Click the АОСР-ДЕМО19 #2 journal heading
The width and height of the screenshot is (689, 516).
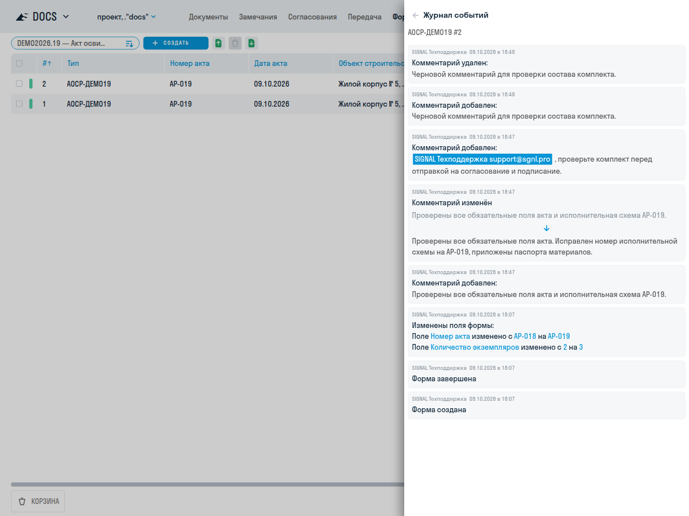pos(435,33)
